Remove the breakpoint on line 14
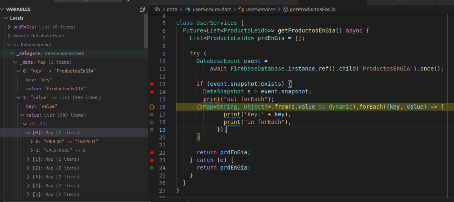Screen dimensions: 454x202 click(x=152, y=92)
